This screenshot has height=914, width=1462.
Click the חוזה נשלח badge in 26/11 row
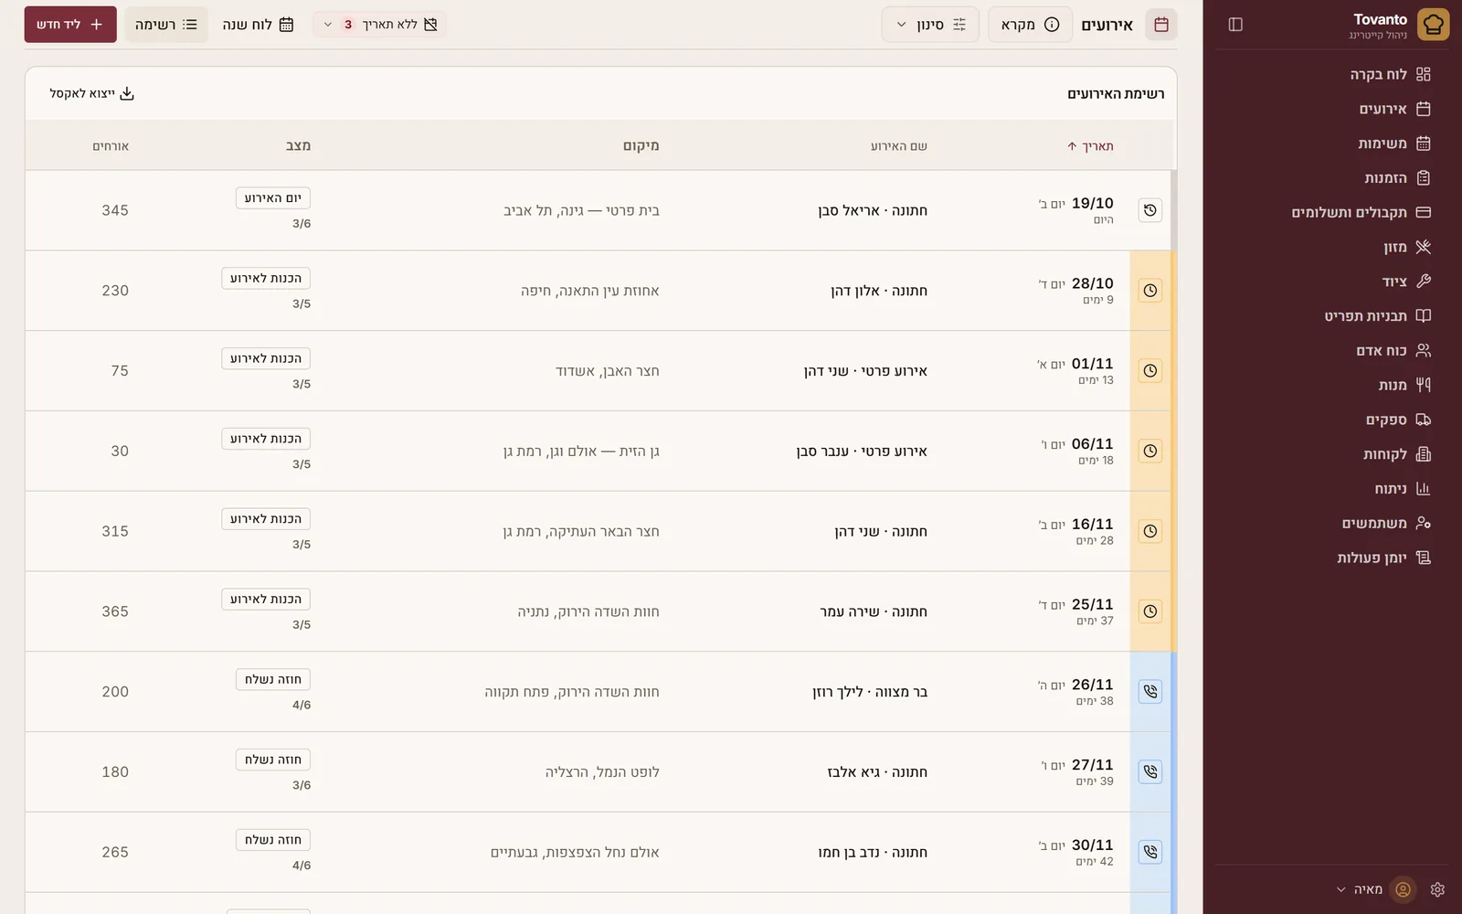(x=272, y=680)
